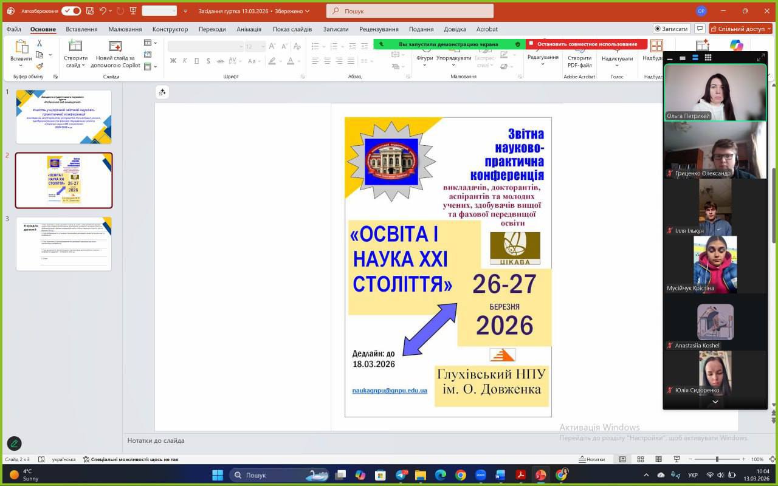
Task: Start slideshow from the status bar icon
Action: [x=676, y=459]
